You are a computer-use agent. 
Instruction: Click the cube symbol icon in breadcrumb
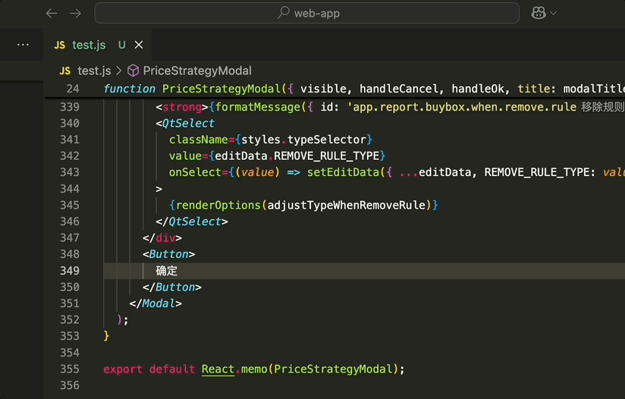[133, 71]
